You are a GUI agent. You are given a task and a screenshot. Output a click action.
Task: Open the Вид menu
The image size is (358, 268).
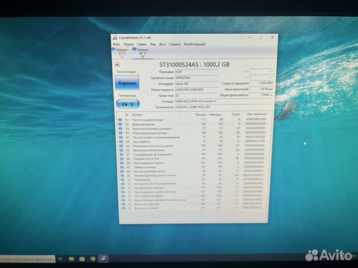[153, 44]
